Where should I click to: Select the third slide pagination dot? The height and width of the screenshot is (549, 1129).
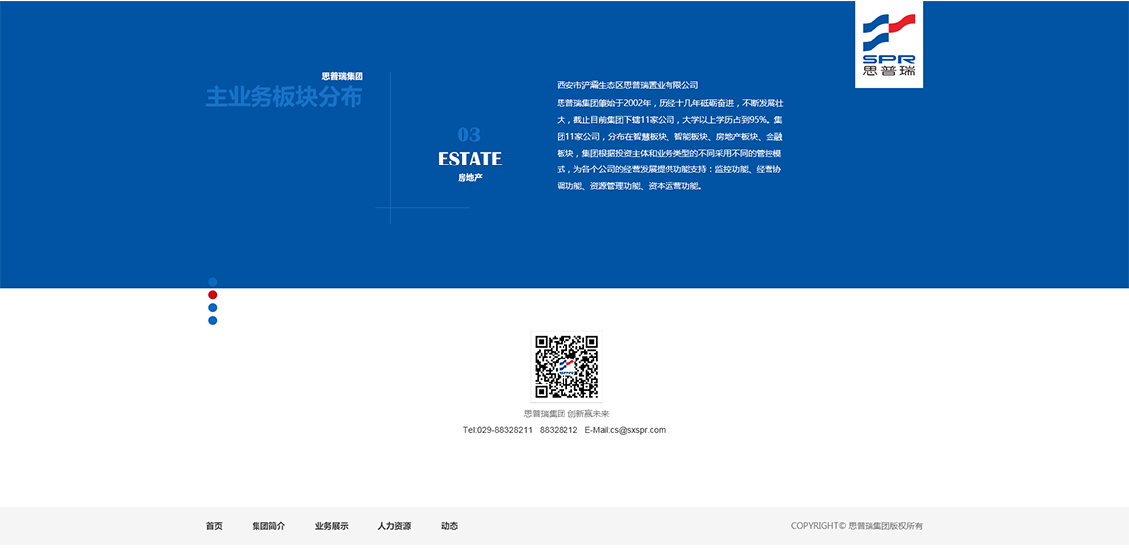pyautogui.click(x=212, y=308)
